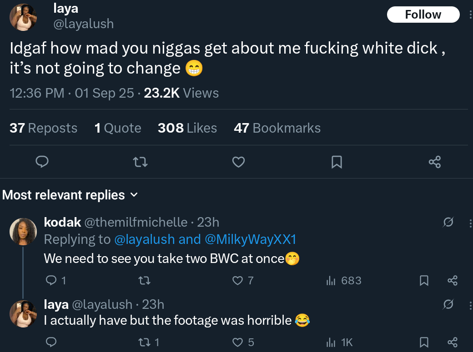473x352 pixels.
Task: Open kodak's profile avatar
Action: pyautogui.click(x=23, y=231)
